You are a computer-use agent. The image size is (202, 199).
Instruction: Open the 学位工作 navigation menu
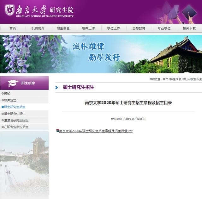(x=114, y=28)
